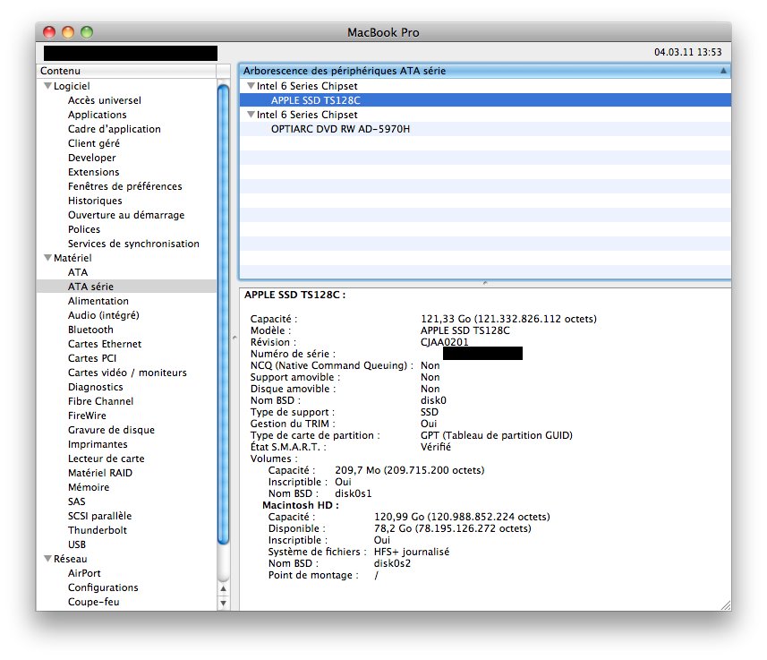Open Mémoire hardware information
The height and width of the screenshot is (660, 767).
point(89,487)
